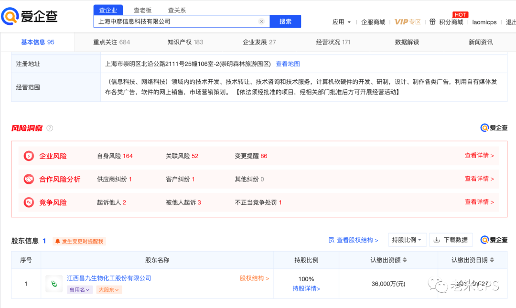Image resolution: width=516 pixels, height=308 pixels.
Task: Click the gift icon next to 积分商城
Action: [x=432, y=21]
